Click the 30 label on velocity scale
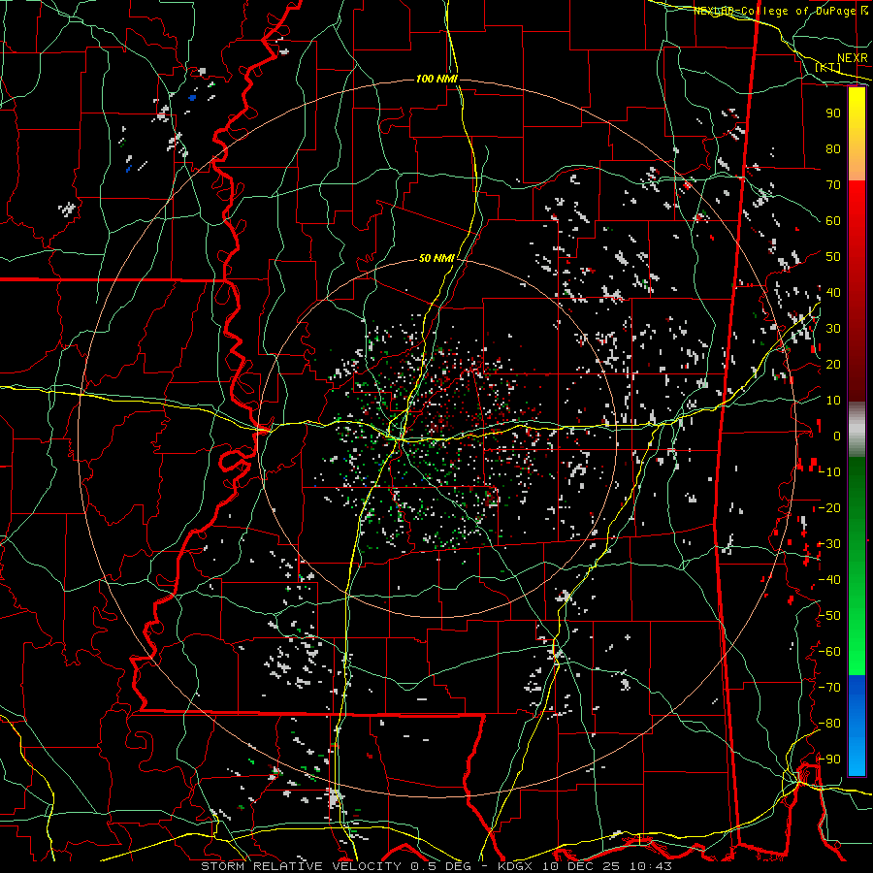873x873 pixels. click(x=833, y=329)
